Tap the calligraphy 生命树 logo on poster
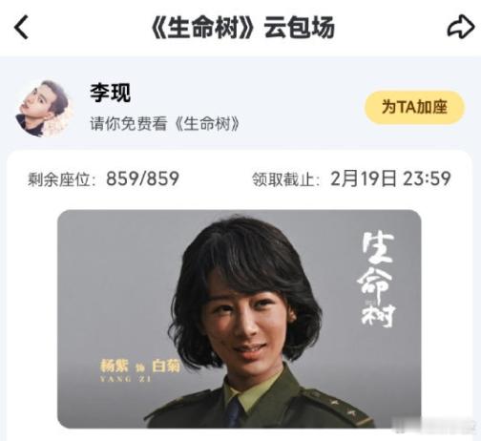The width and height of the screenshot is (481, 441). (x=378, y=280)
